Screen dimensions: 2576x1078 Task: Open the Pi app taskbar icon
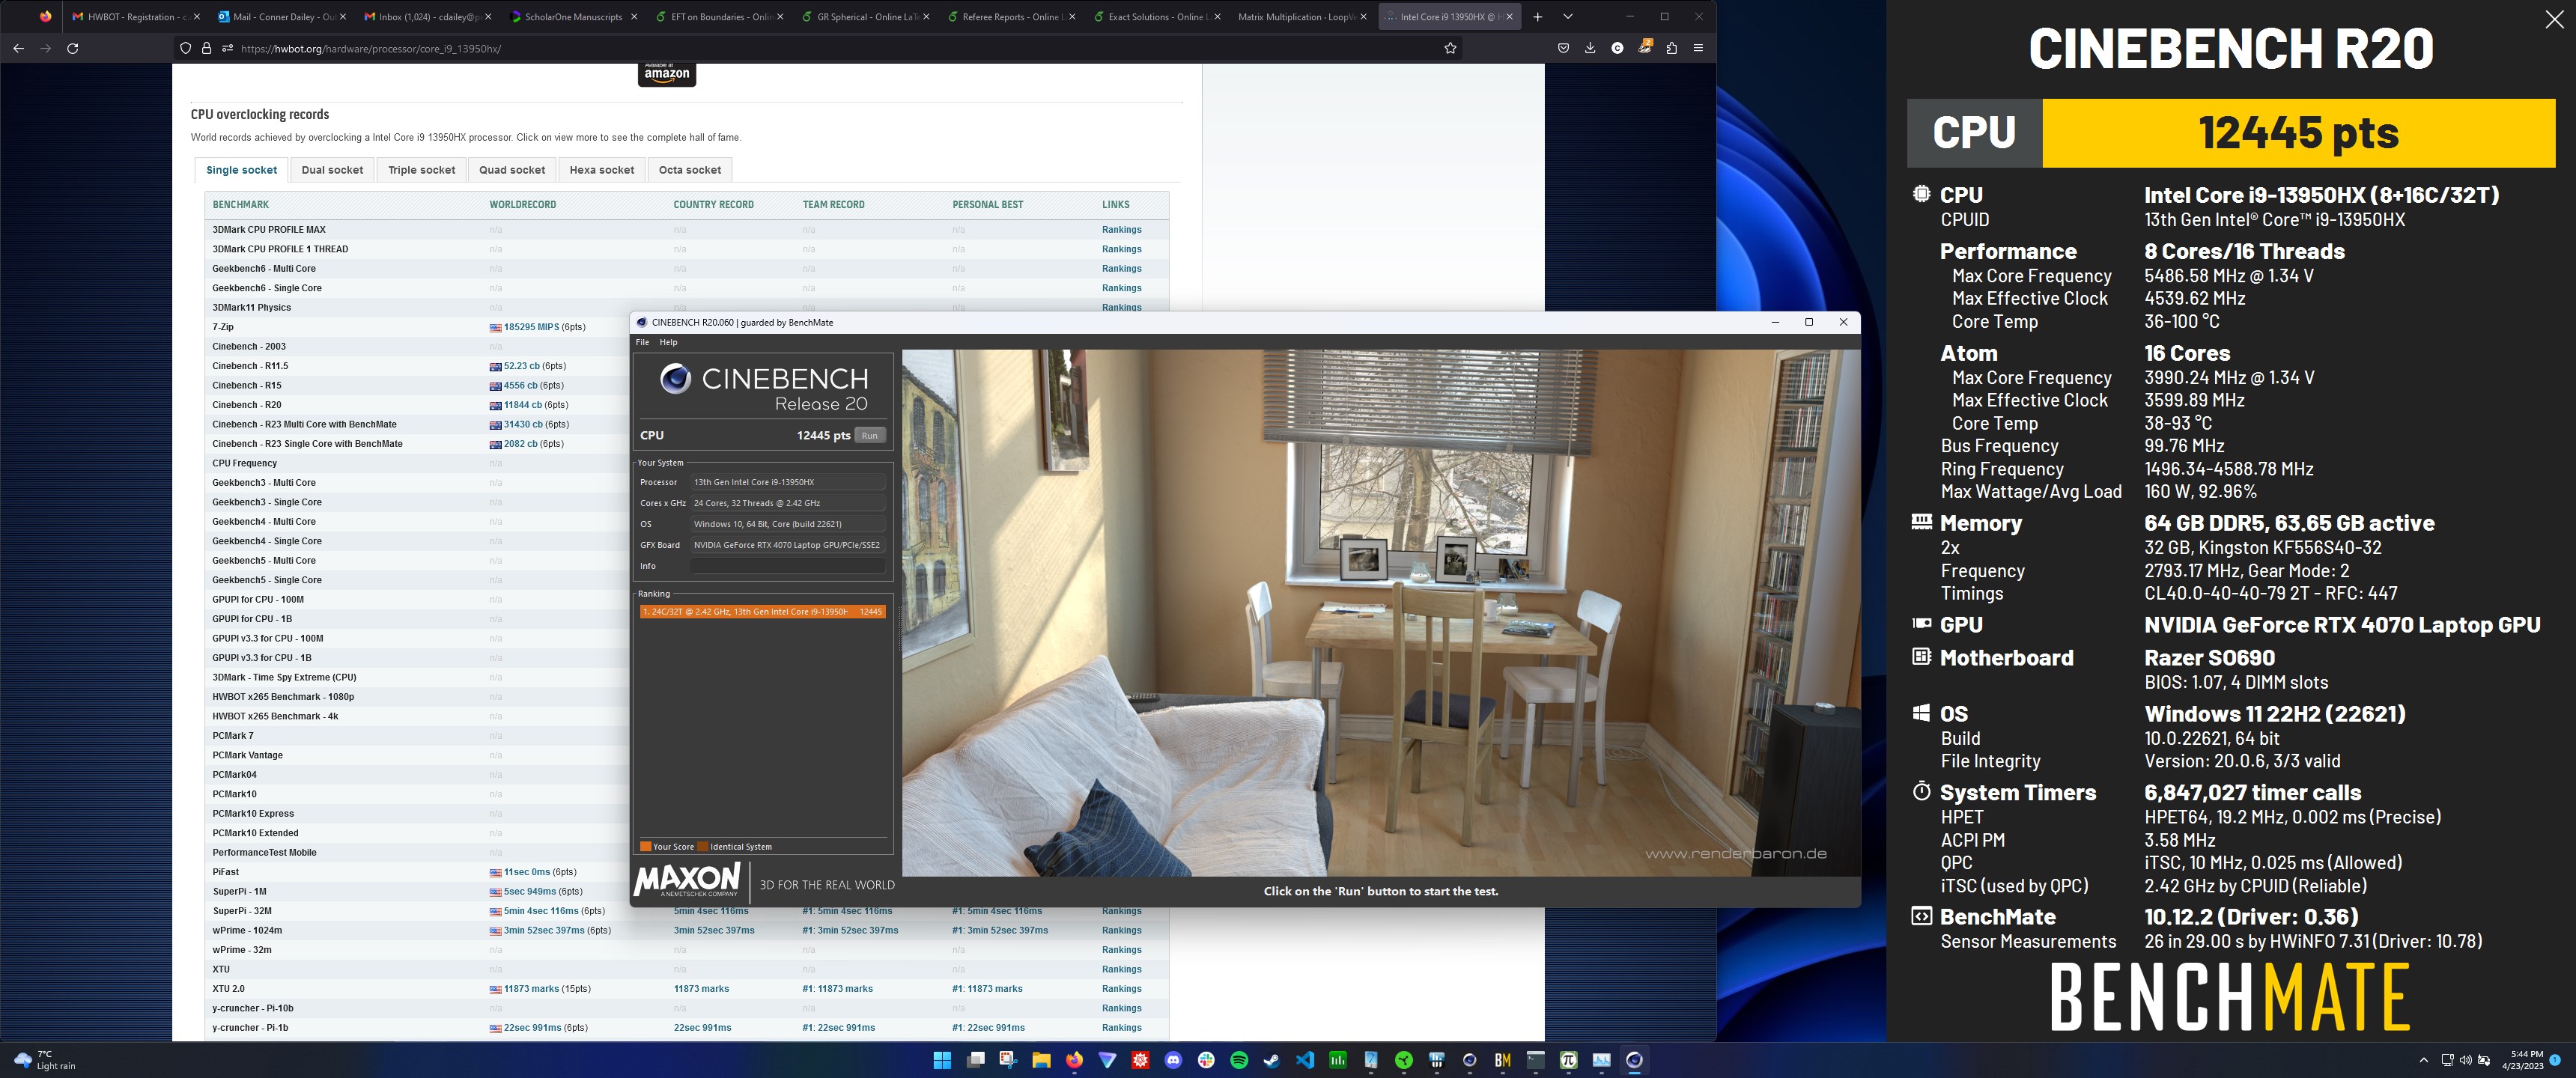(1569, 1060)
